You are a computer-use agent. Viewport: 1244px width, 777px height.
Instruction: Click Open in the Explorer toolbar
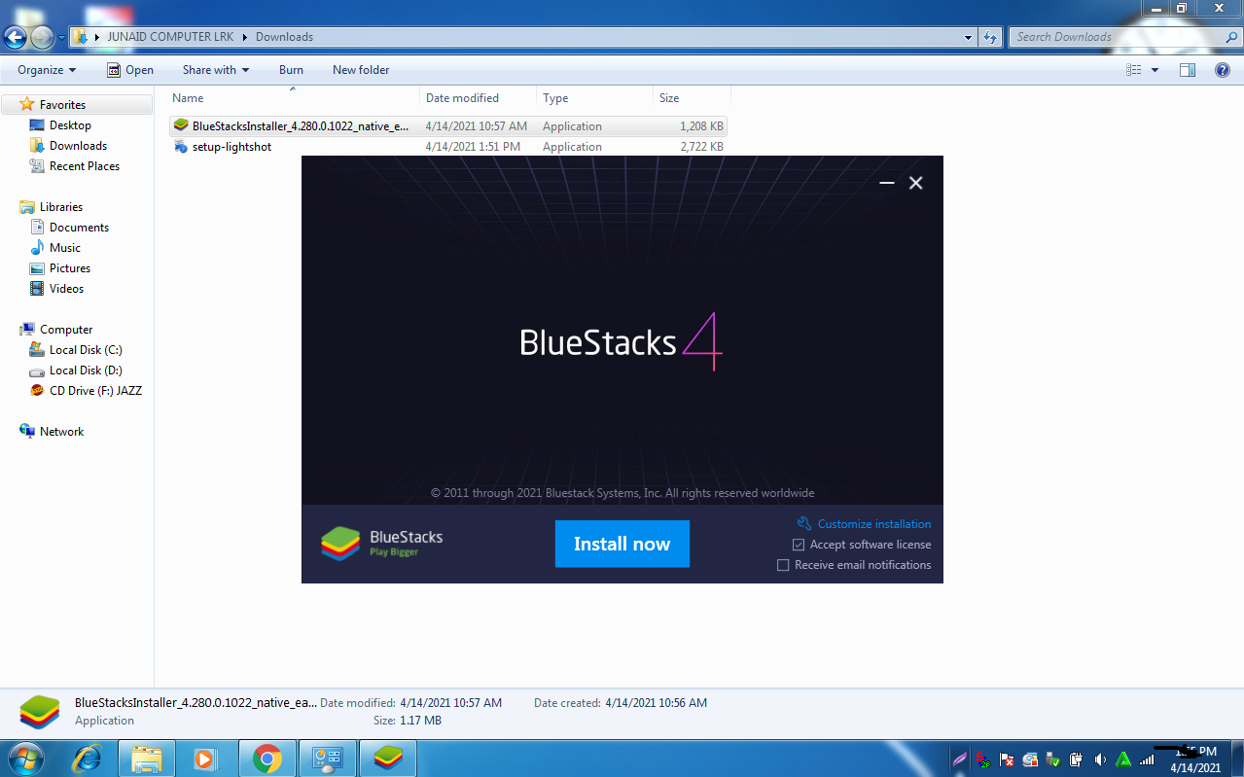tap(130, 70)
